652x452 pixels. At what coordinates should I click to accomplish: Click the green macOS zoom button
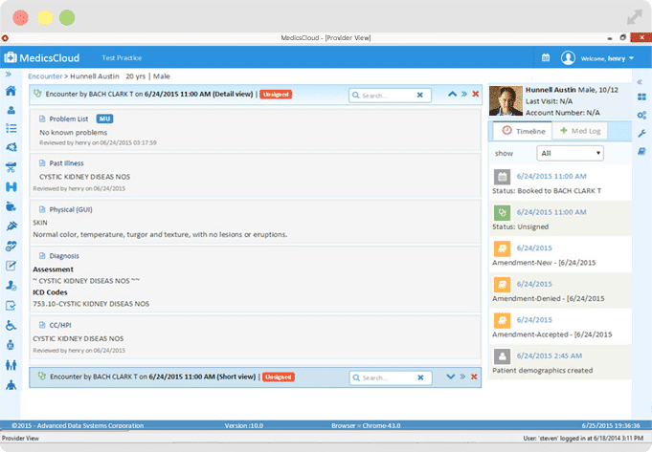click(x=67, y=18)
